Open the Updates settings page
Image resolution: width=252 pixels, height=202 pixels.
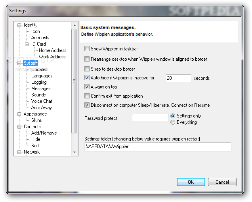click(39, 69)
